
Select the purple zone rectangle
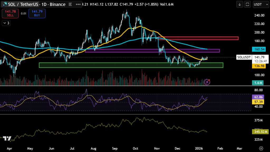152,51
